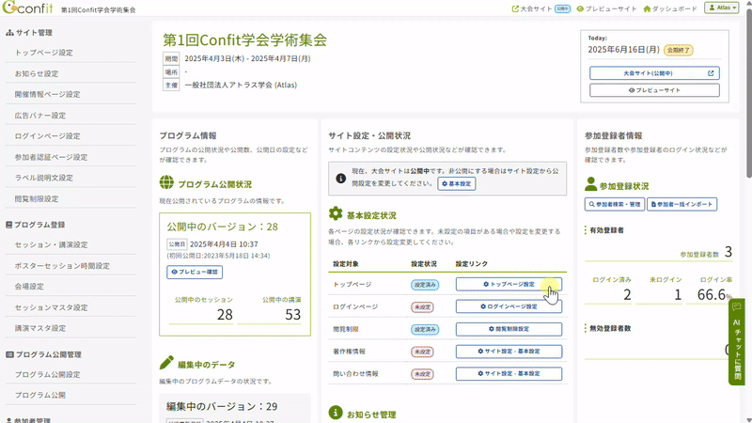Open 閲覧制限設定 in sidebar
752x423 pixels.
[x=37, y=199]
